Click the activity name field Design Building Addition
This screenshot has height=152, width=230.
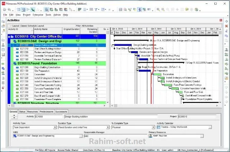111,116
